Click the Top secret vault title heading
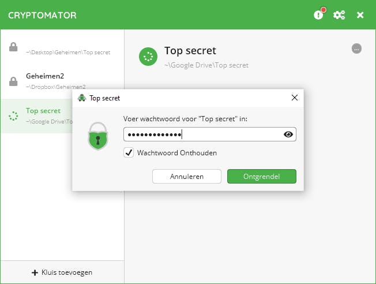Screen dimensions: 376x284 point(190,51)
